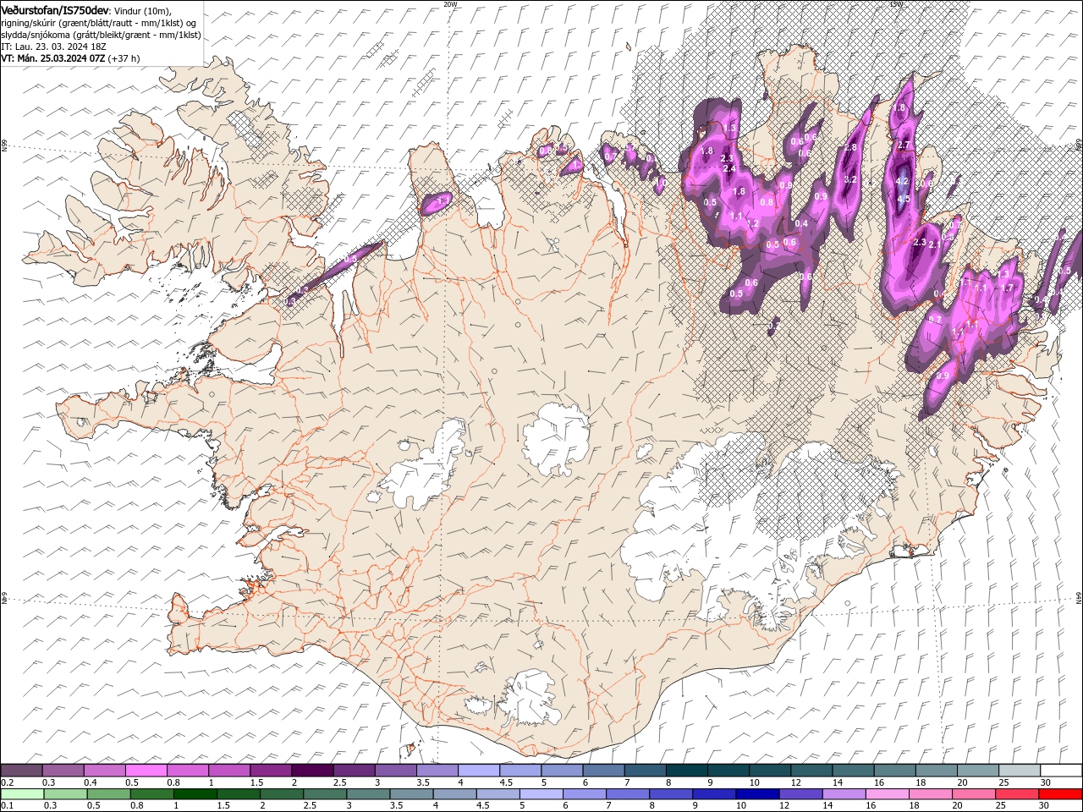Pick upper snow scale swatch from 0.8 to 1

187,771
